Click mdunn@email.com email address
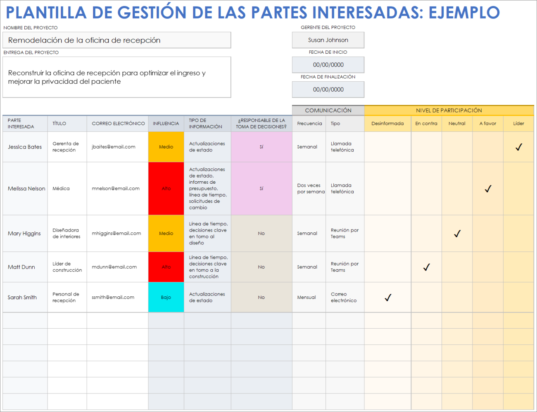537x412 pixels. coord(114,267)
